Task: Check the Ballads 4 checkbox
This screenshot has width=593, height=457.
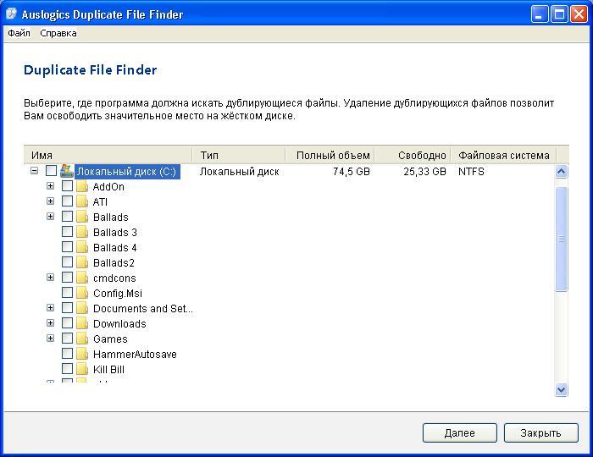Action: tap(67, 246)
